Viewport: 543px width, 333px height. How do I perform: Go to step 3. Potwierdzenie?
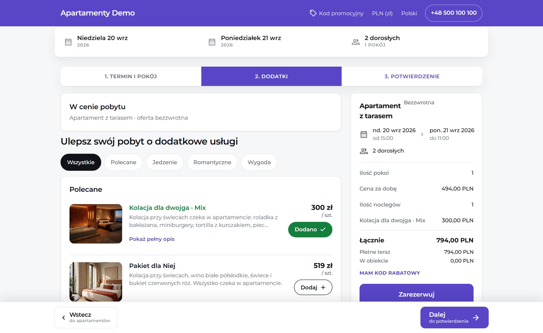412,76
